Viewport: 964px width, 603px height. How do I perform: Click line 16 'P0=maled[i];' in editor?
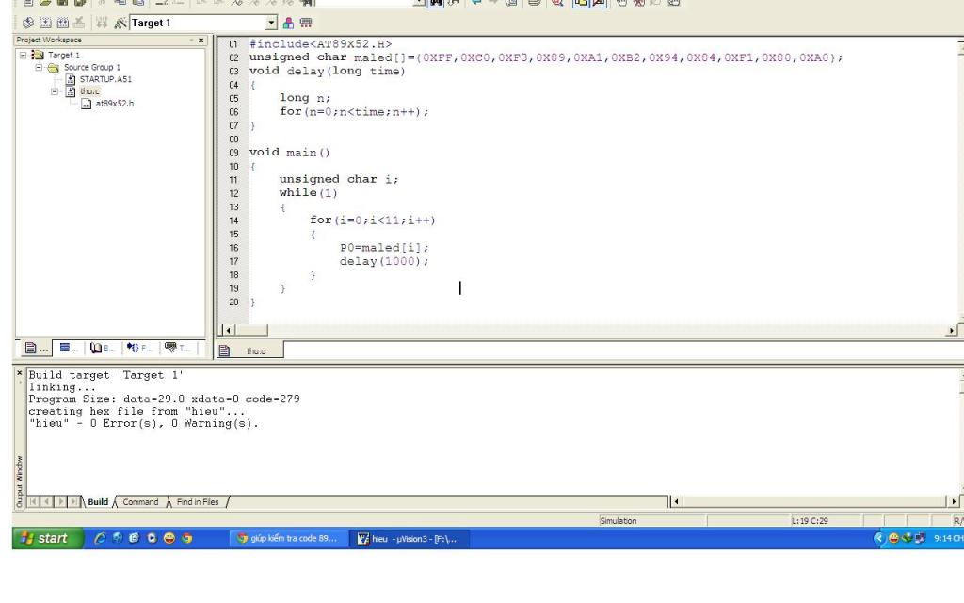click(x=384, y=248)
